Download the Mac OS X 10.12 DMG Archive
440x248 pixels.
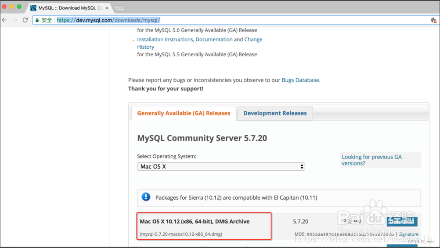point(402,222)
